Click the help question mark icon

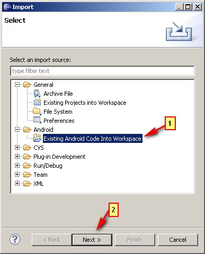pyautogui.click(x=15, y=239)
